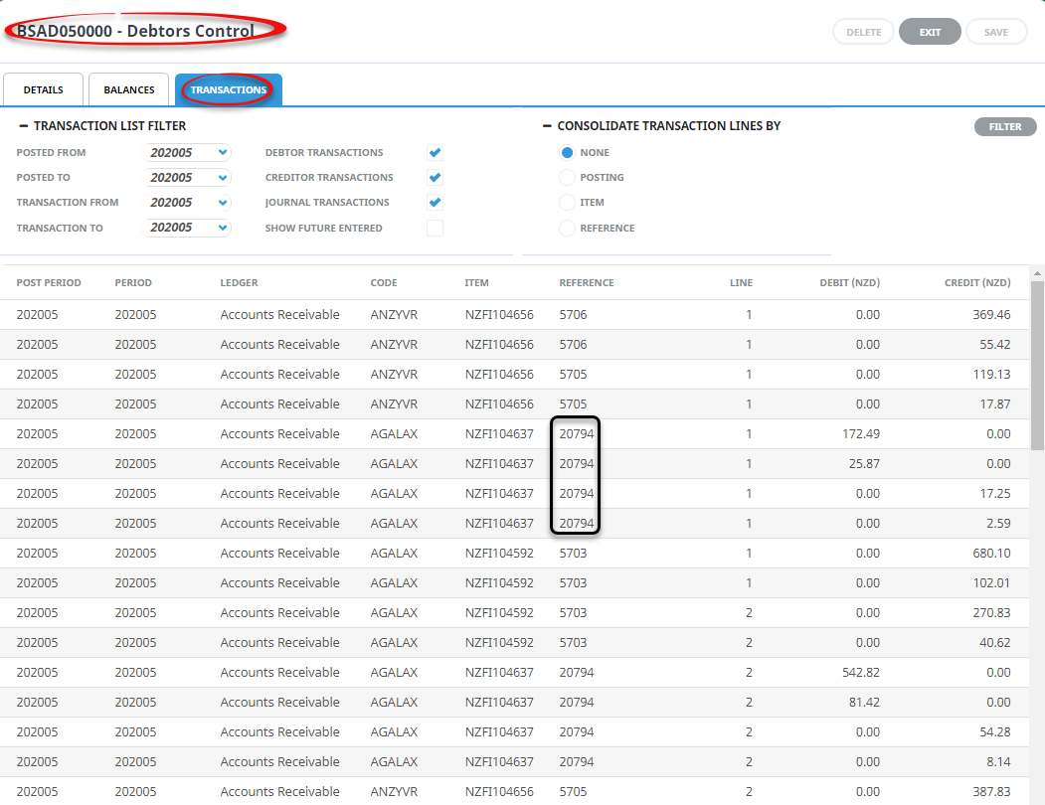Screen dimensions: 1045x805
Task: Click item NZFI104592 in the 680.10 row
Action: (x=499, y=554)
